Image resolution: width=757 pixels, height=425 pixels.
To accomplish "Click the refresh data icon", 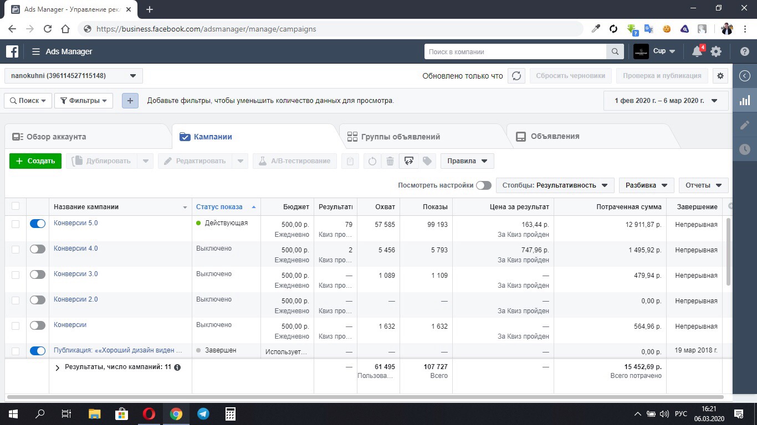I will point(516,76).
